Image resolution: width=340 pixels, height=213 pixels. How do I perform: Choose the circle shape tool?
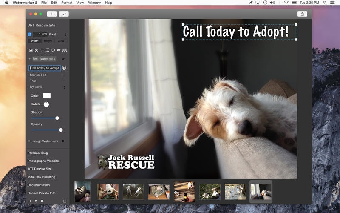click(53, 50)
